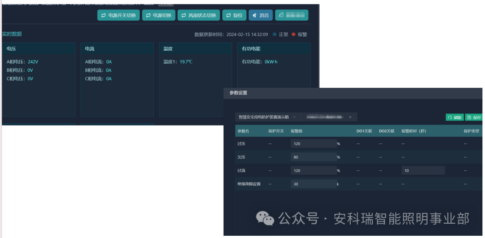Click the swap icon on 电源开关切换

coord(104,15)
